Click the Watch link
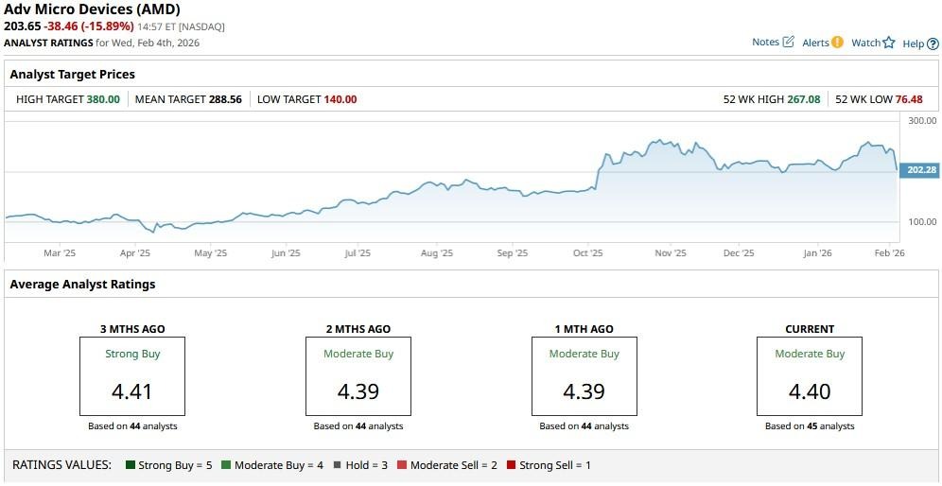The image size is (942, 486). point(865,43)
